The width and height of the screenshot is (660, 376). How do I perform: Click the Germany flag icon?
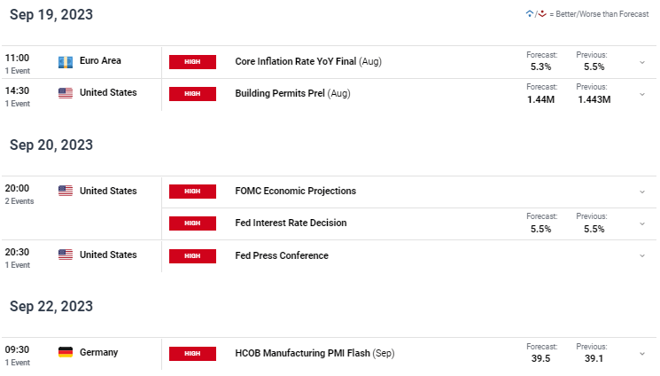click(x=66, y=352)
